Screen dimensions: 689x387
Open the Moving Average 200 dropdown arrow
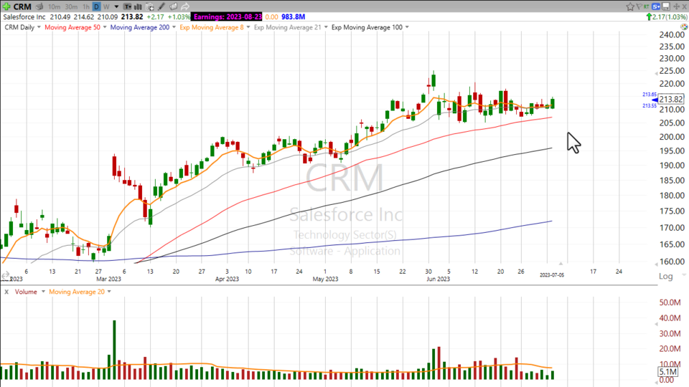coord(174,27)
